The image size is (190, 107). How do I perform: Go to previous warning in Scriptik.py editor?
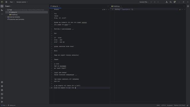(183, 10)
